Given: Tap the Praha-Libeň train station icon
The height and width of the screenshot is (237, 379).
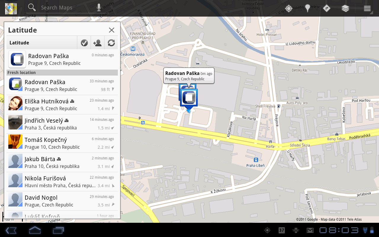Looking at the screenshot, I should click(x=256, y=160).
